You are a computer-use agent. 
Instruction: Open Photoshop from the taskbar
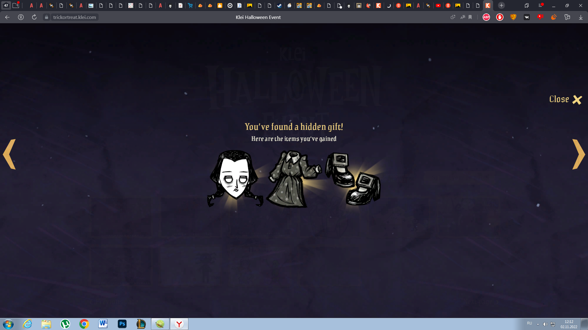[122, 324]
